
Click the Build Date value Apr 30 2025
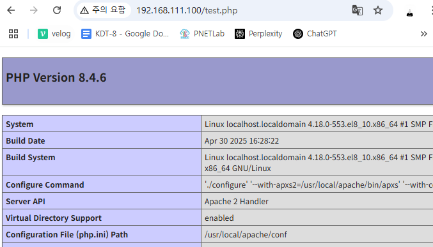(242, 141)
